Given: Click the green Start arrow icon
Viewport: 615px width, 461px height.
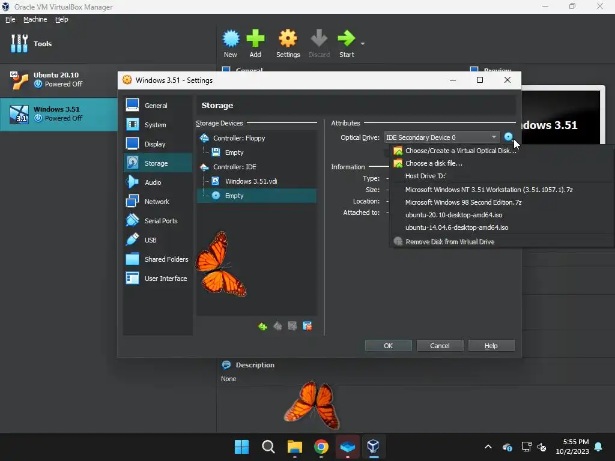Looking at the screenshot, I should (347, 38).
